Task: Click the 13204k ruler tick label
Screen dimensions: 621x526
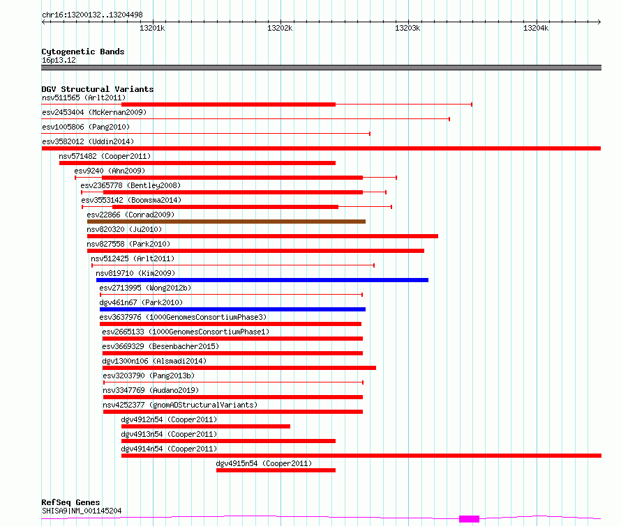Action: (536, 28)
